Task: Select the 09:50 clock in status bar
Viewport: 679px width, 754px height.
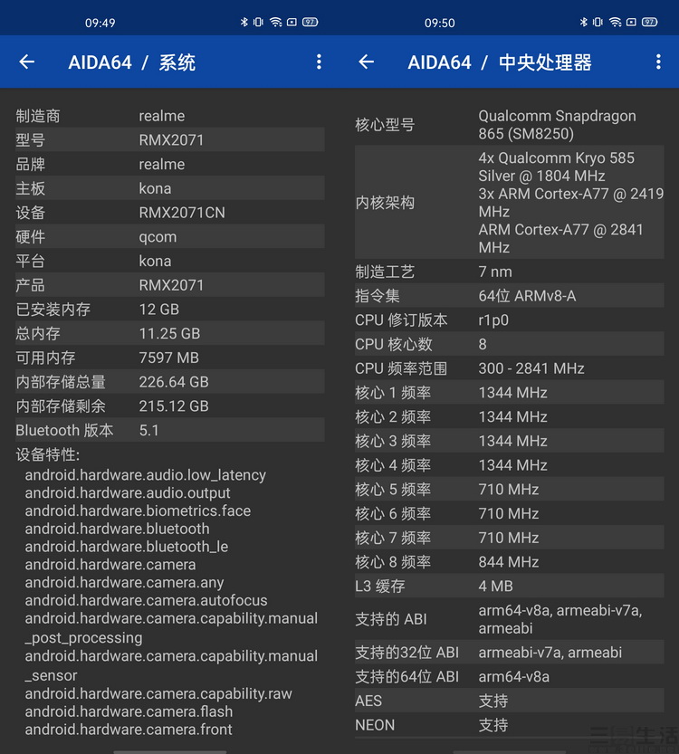Action: (439, 24)
